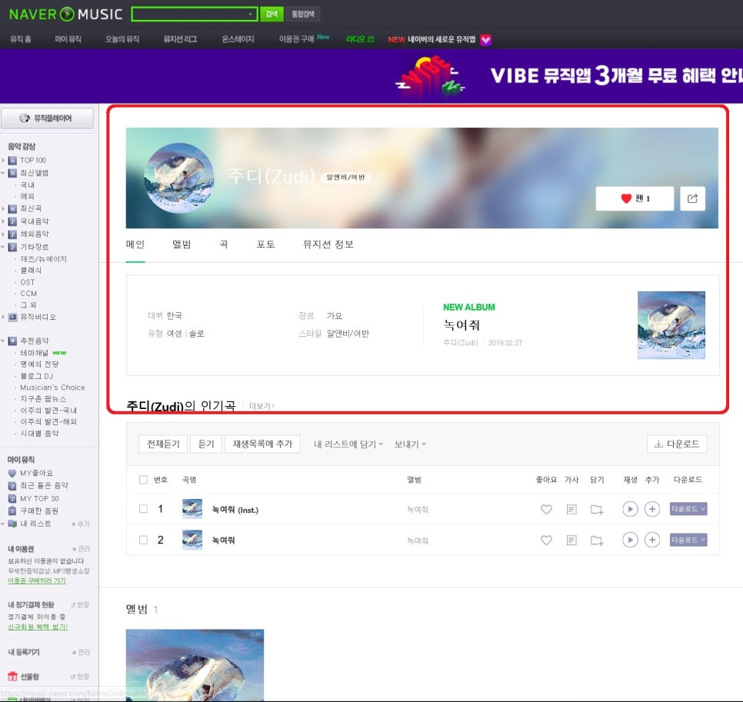Expand the 최신곡 sidebar arrow
This screenshot has width=743, height=702.
[3, 208]
